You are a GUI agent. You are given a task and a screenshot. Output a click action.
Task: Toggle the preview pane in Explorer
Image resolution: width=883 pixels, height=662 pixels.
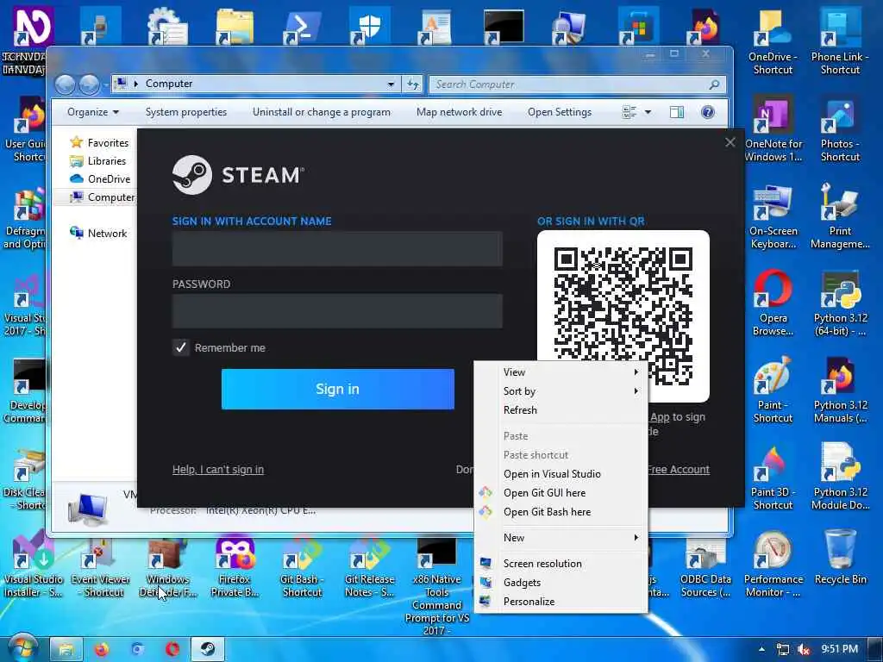tap(677, 112)
